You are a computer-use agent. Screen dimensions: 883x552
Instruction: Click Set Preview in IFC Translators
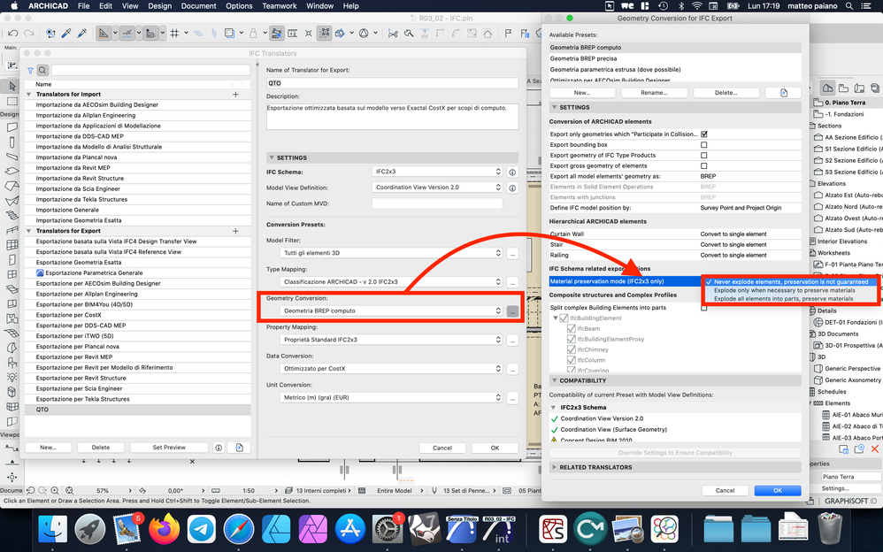click(169, 448)
